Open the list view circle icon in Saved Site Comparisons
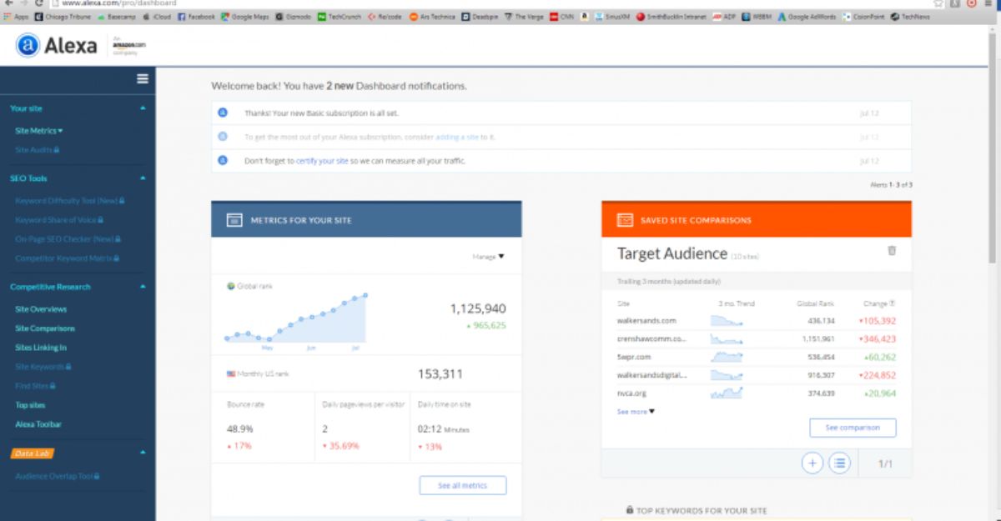 click(x=838, y=463)
